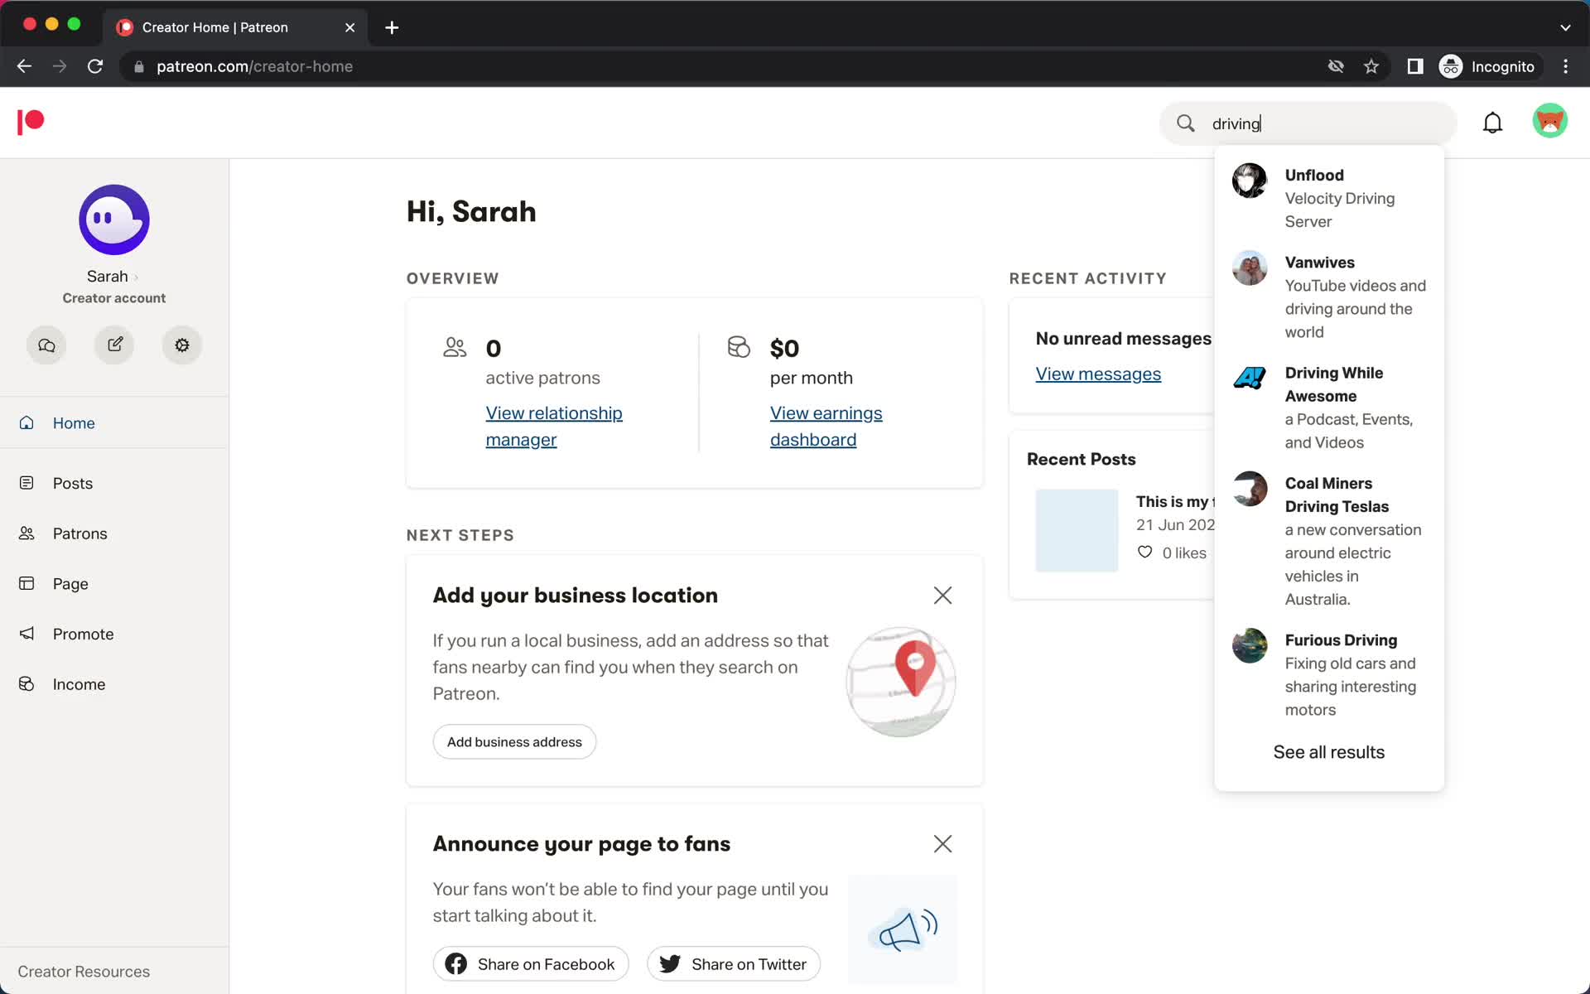Open the recent post title This is my
This screenshot has height=994, width=1590.
point(1174,501)
